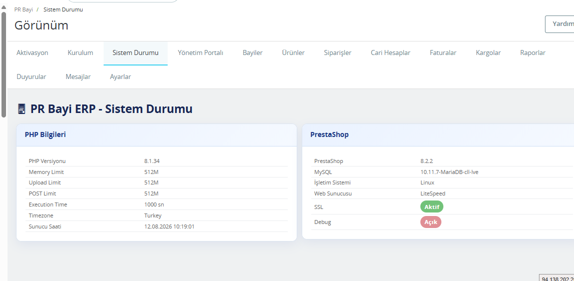The height and width of the screenshot is (281, 574).
Task: Switch to the Raporlar tab
Action: pos(532,52)
